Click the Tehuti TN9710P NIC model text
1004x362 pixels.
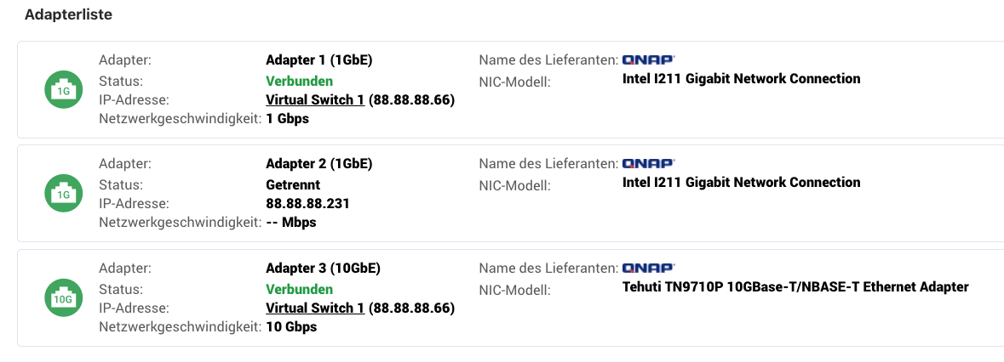(795, 286)
